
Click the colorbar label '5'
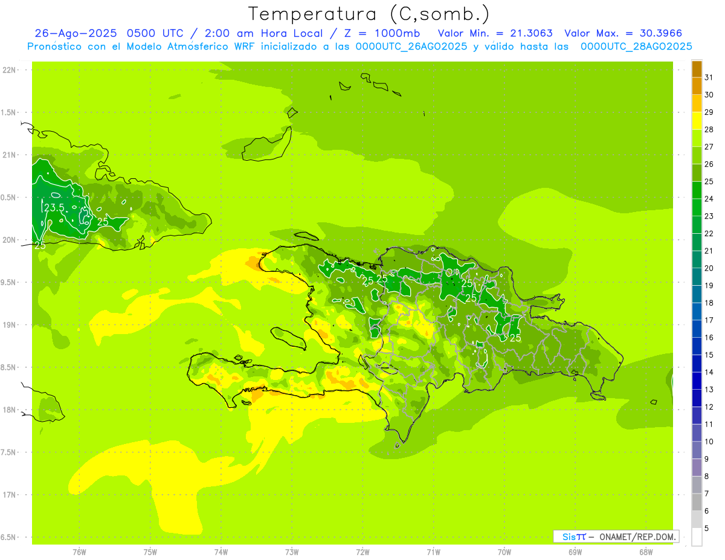pyautogui.click(x=707, y=528)
